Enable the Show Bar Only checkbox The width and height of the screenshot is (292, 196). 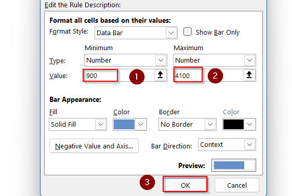click(188, 32)
